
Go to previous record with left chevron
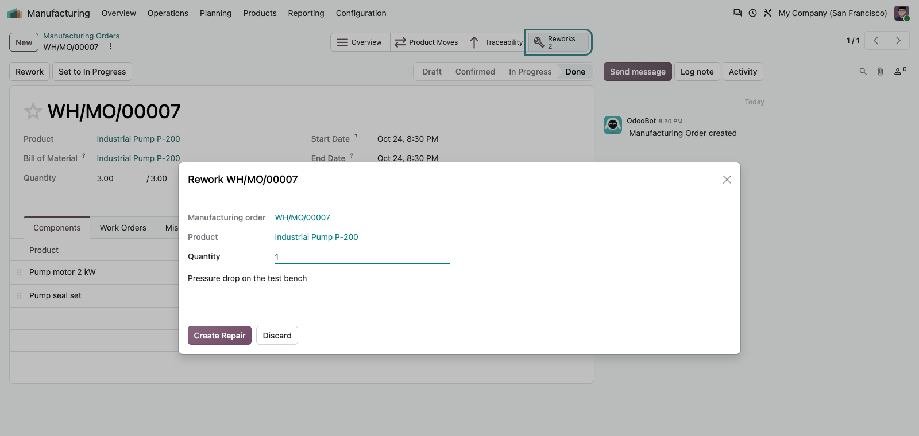876,41
